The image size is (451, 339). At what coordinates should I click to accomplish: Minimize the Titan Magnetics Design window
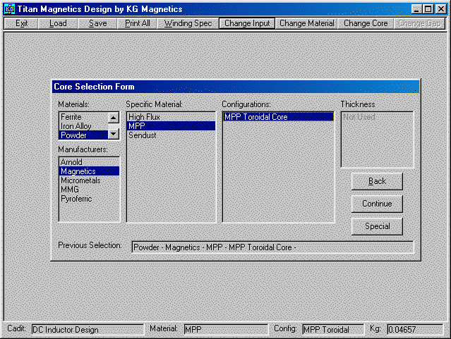(x=416, y=9)
